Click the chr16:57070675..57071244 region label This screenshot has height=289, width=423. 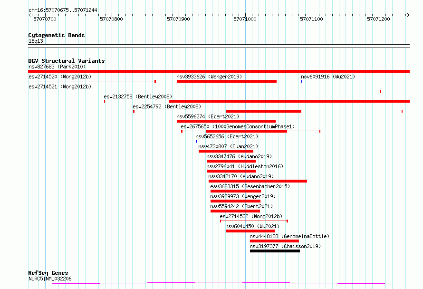63,10
